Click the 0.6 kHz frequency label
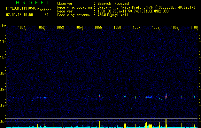The width and height of the screenshot is (201, 128). pos(3,122)
